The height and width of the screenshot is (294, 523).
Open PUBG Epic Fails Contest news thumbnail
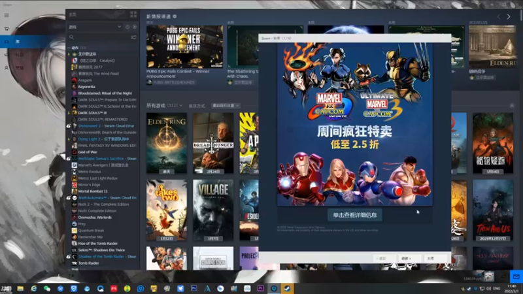[x=185, y=46]
